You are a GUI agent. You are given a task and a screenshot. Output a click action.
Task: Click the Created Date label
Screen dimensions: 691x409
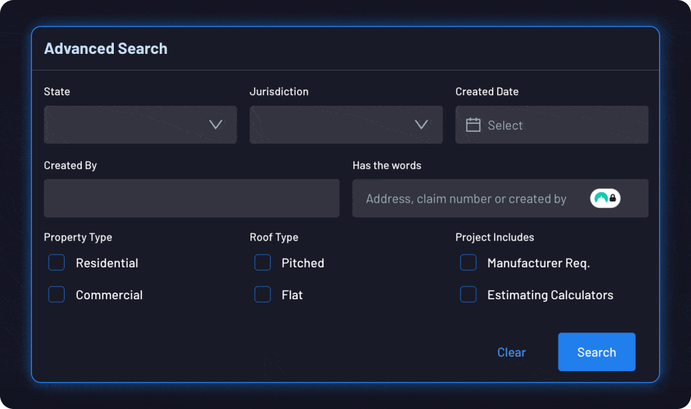[487, 92]
